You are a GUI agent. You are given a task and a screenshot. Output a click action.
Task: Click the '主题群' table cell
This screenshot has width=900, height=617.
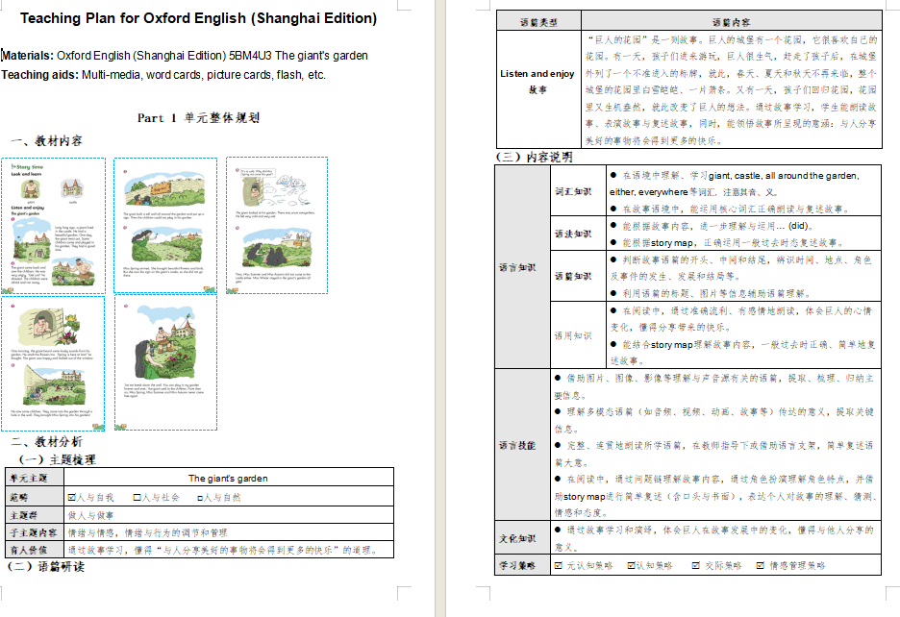(x=35, y=515)
